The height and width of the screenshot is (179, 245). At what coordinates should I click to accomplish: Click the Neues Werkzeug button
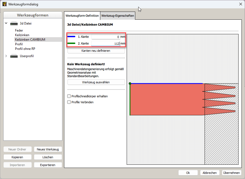48,149
